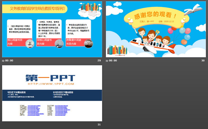
Task: Click slide number 30 label
Action: click(x=203, y=60)
